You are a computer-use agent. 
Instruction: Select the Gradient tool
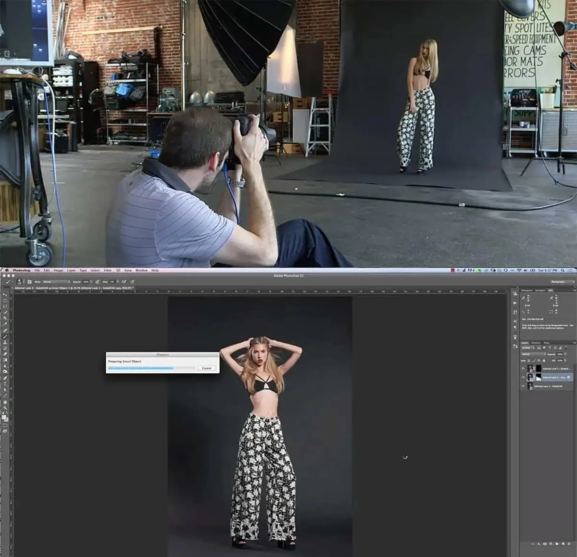(5, 360)
